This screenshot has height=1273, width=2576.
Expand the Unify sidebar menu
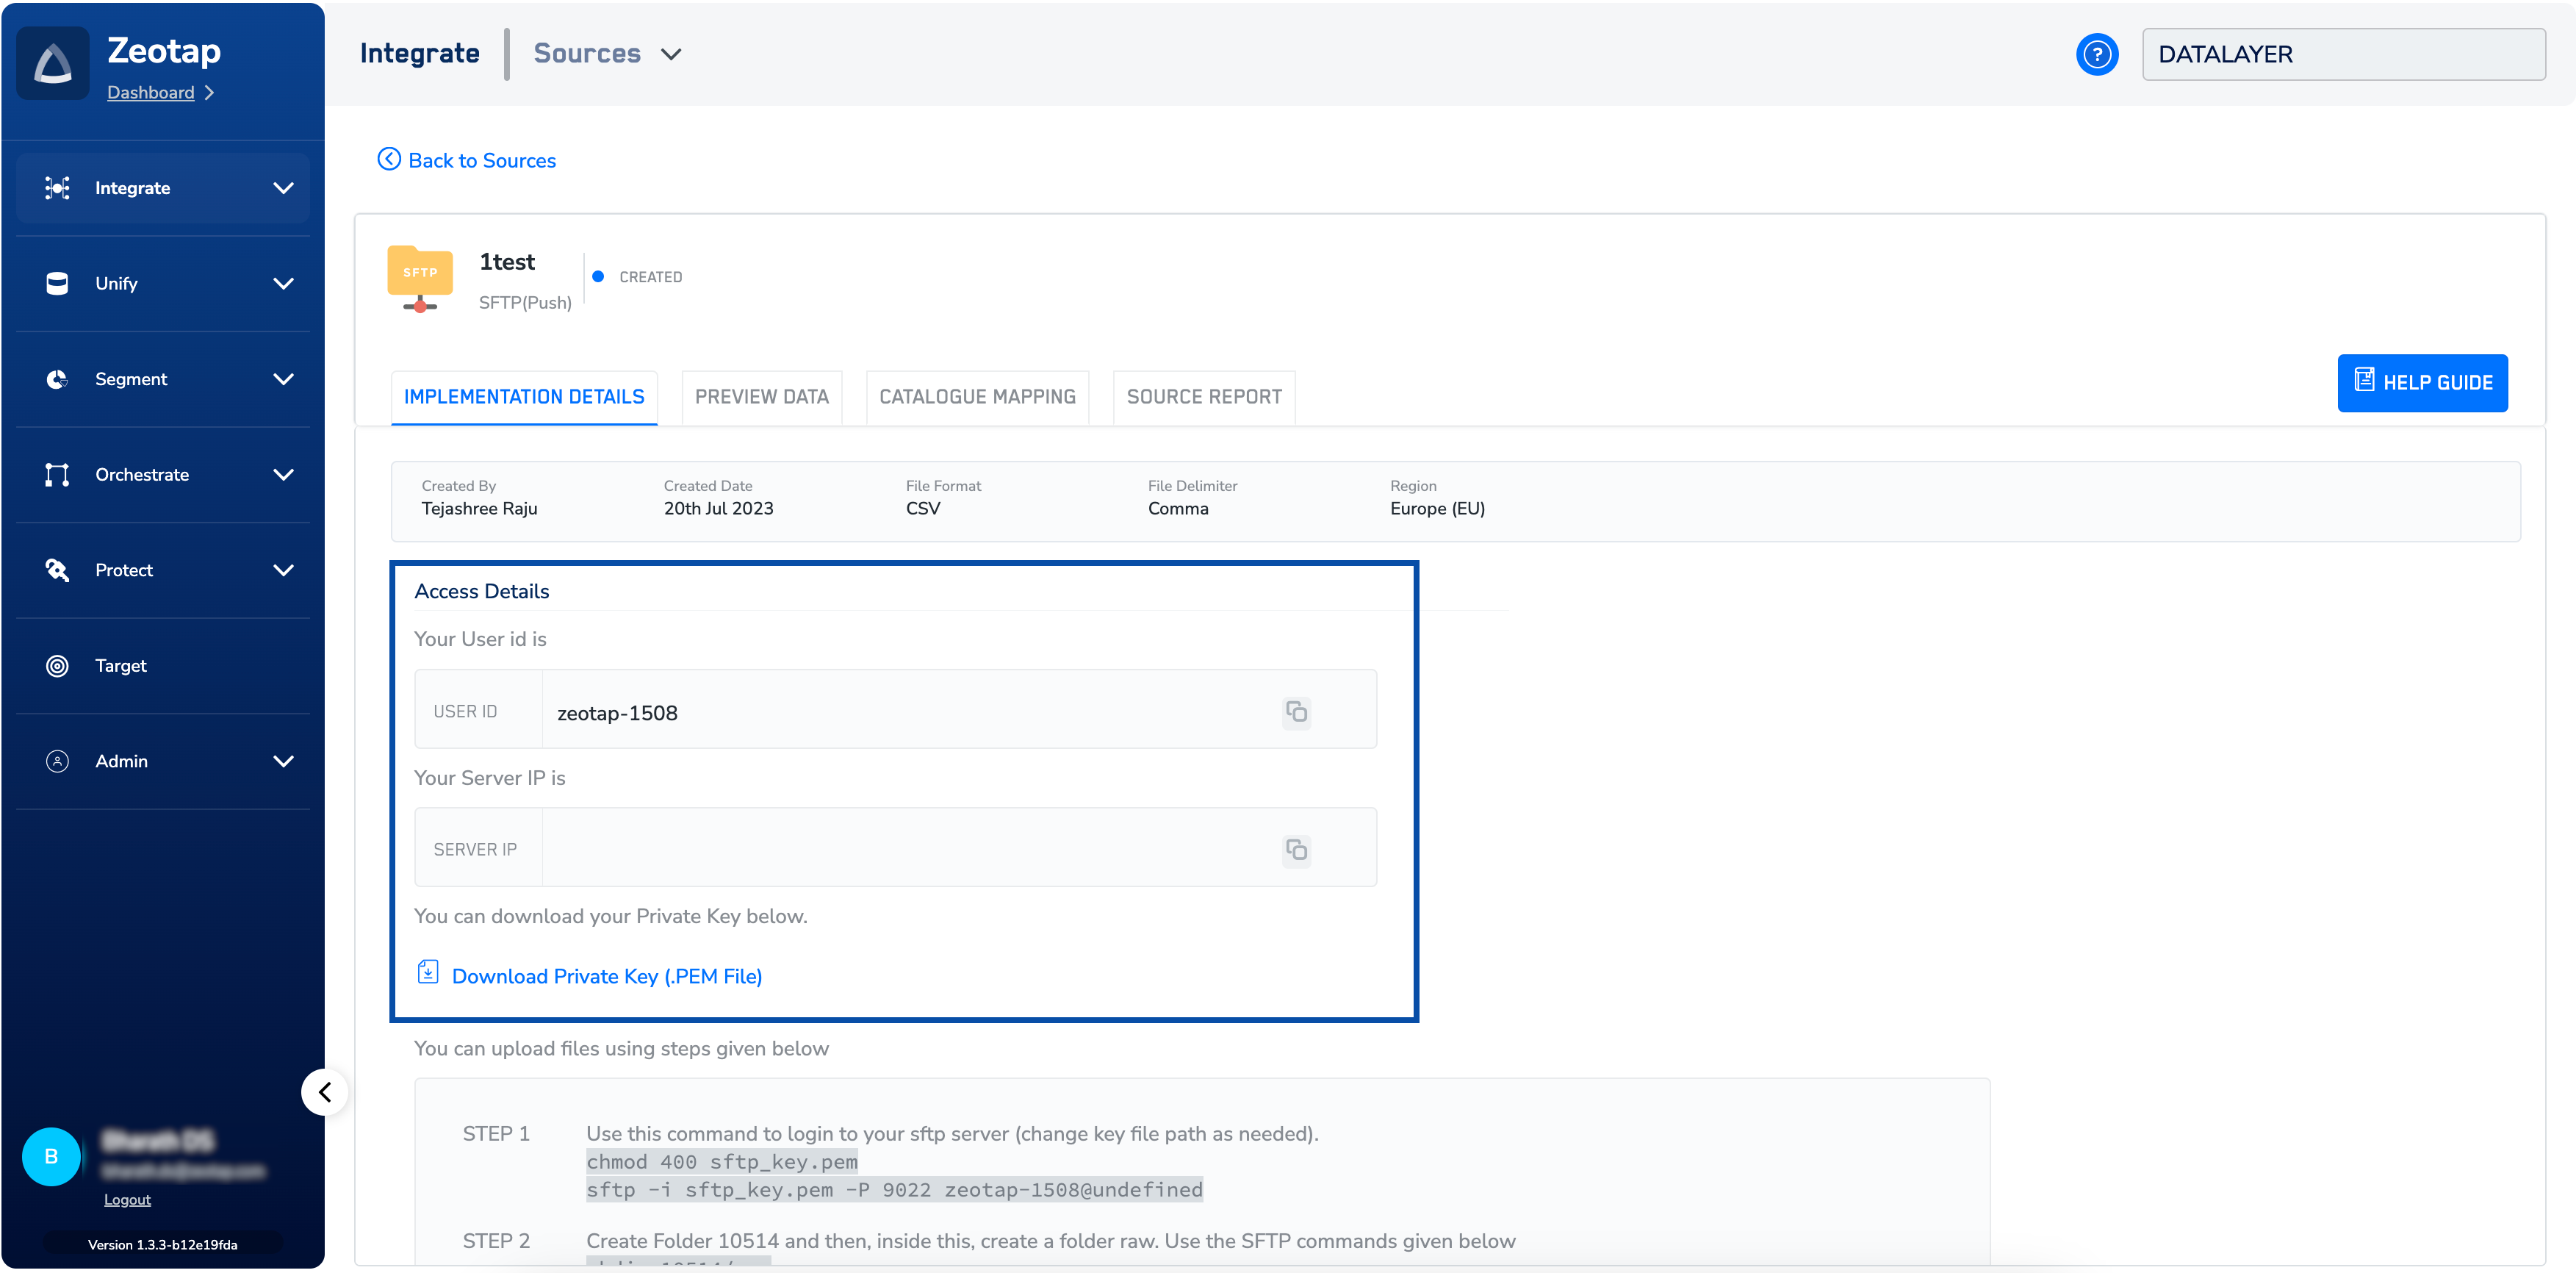coord(163,283)
